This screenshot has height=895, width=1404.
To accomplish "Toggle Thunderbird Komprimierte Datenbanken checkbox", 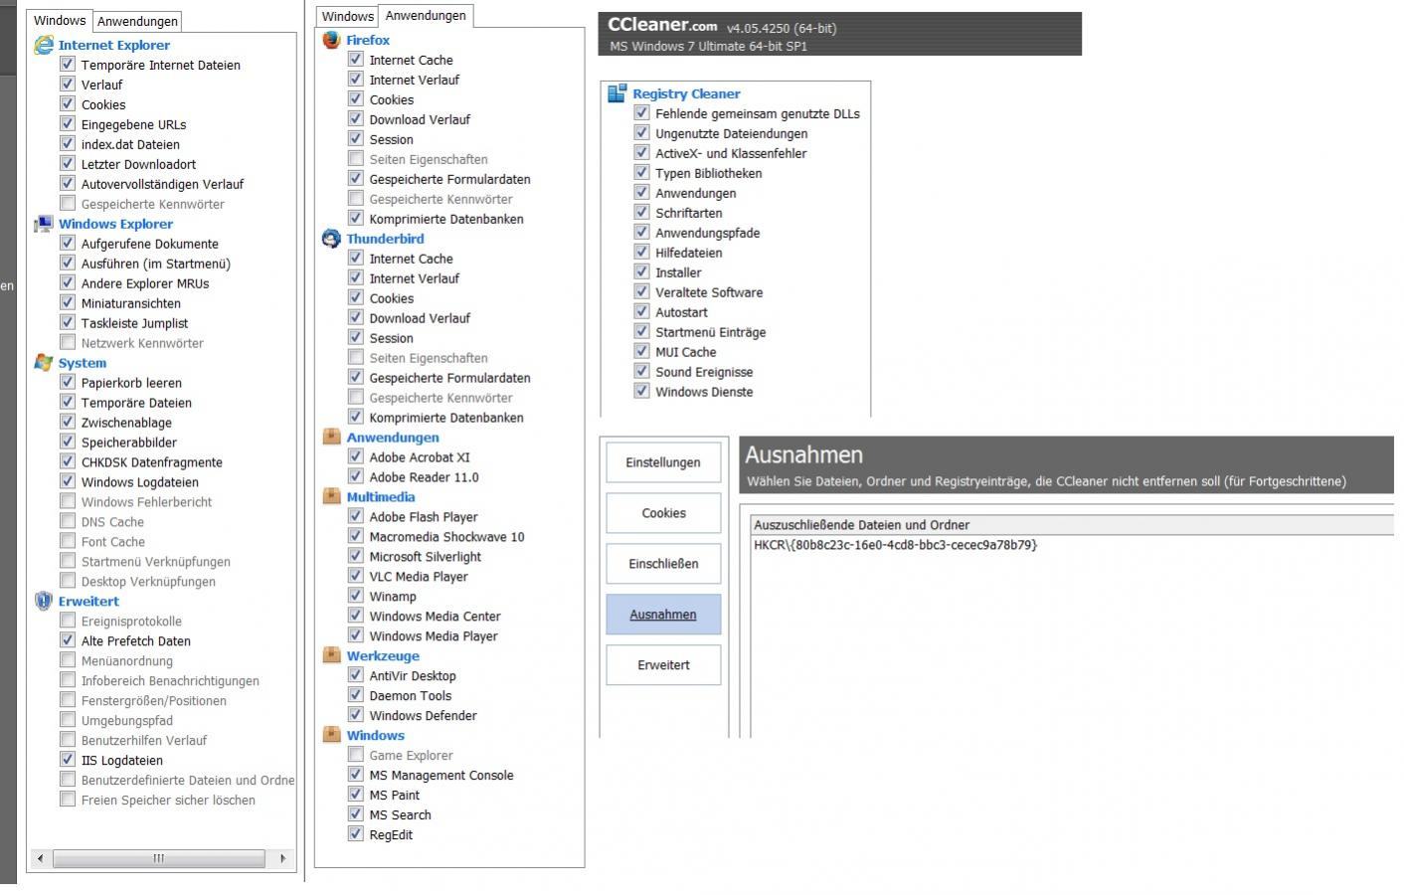I will click(x=356, y=417).
